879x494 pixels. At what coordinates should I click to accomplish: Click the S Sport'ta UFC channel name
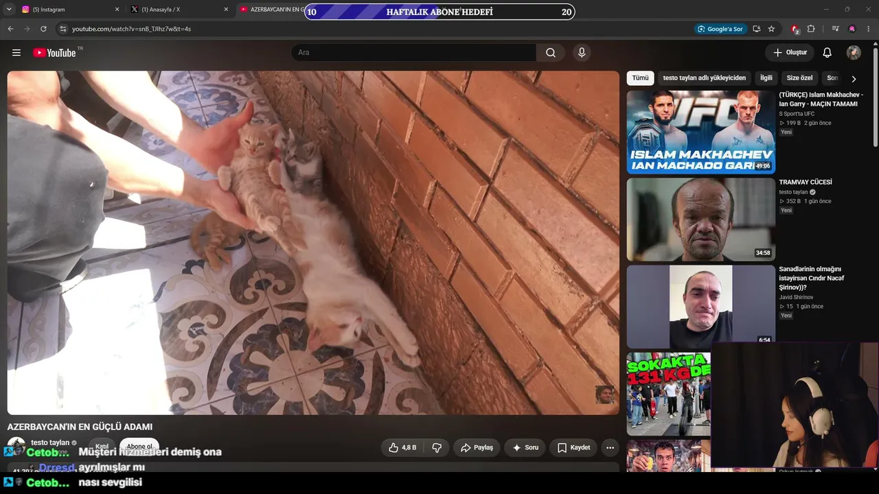click(x=797, y=114)
